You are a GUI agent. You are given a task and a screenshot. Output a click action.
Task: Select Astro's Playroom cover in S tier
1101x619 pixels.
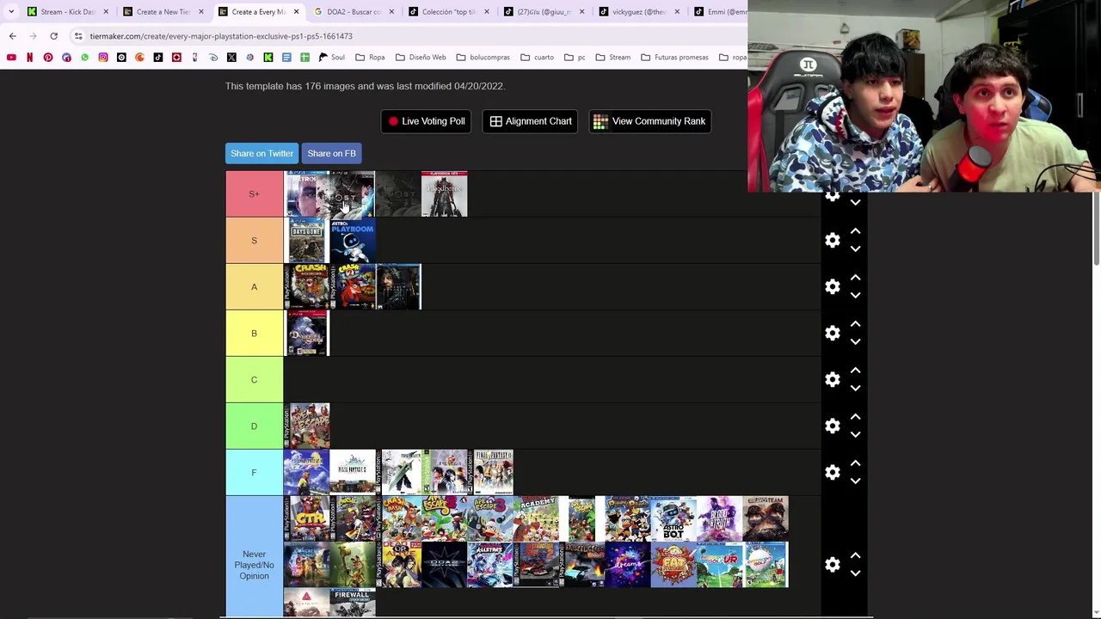[x=353, y=241]
